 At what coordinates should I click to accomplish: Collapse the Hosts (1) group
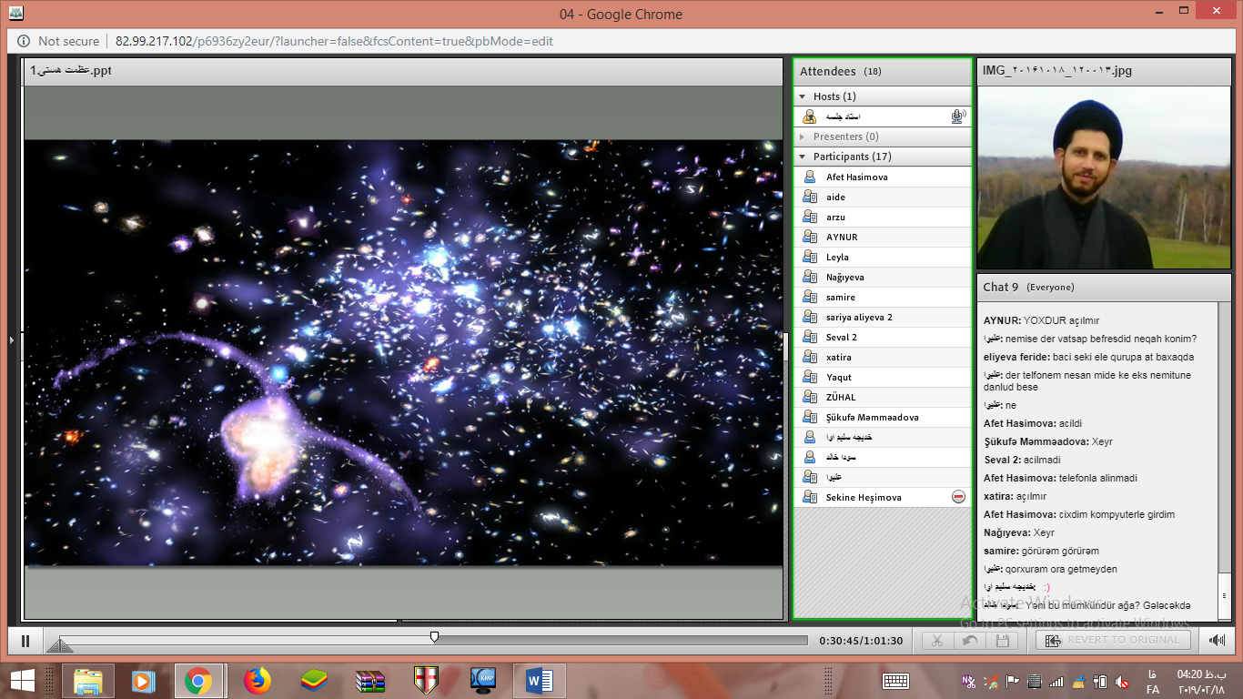[x=803, y=96]
